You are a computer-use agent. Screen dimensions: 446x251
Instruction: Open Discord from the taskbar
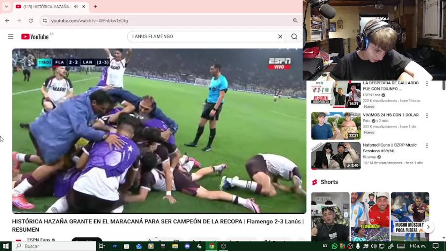(x=187, y=246)
